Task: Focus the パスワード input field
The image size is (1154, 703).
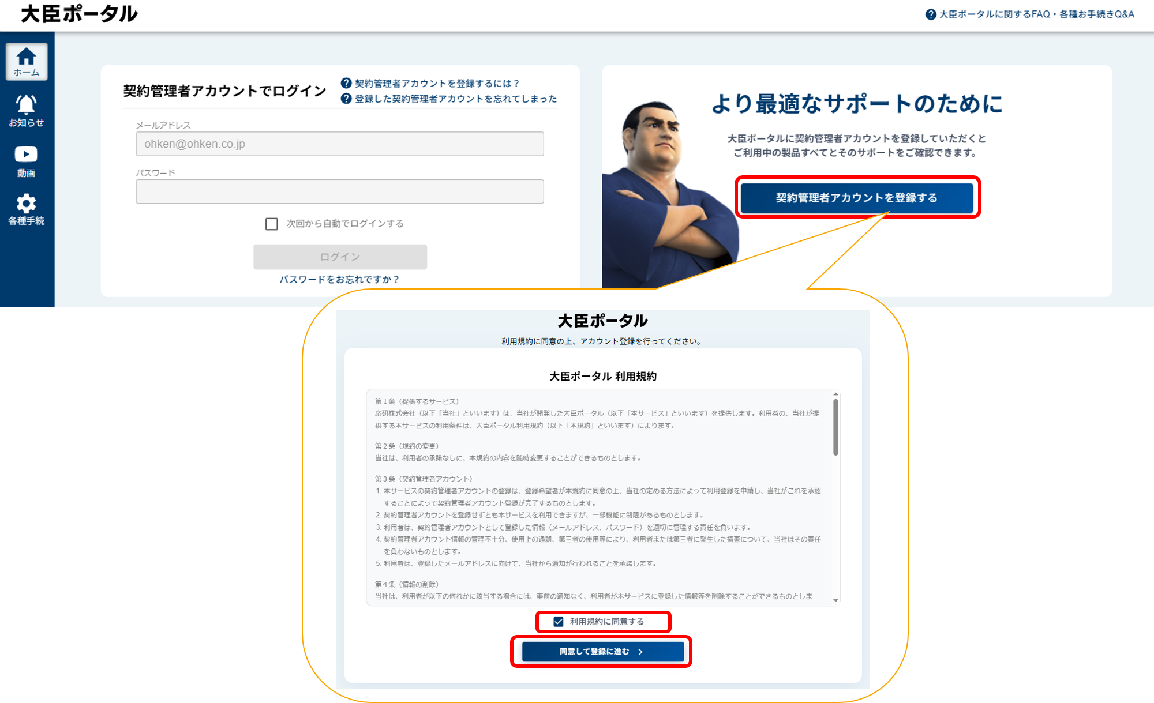Action: pos(340,191)
